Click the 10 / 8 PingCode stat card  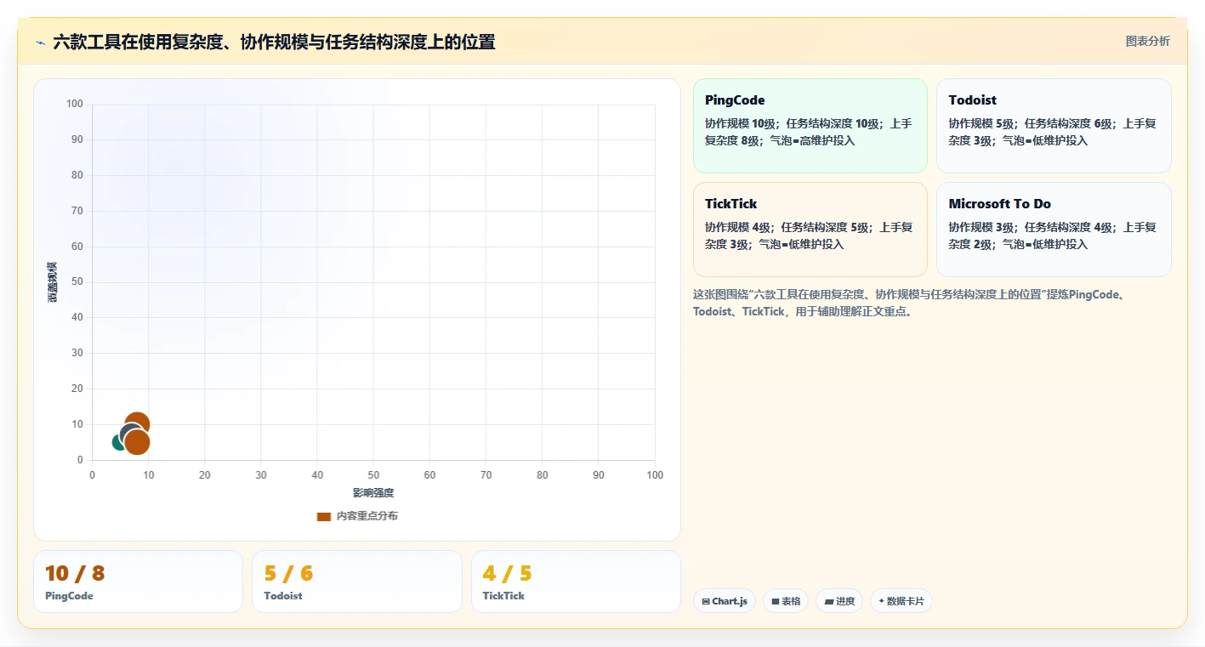[x=138, y=582]
